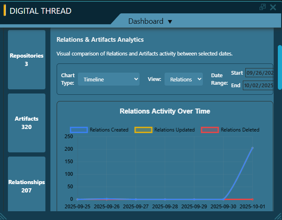The image size is (282, 220).
Task: Open the Dashboard dropdown menu
Action: pyautogui.click(x=170, y=22)
